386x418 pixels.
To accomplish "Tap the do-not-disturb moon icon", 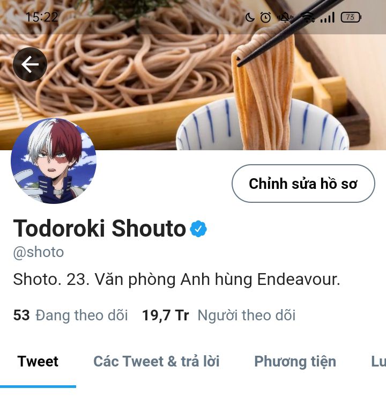I will (x=250, y=18).
